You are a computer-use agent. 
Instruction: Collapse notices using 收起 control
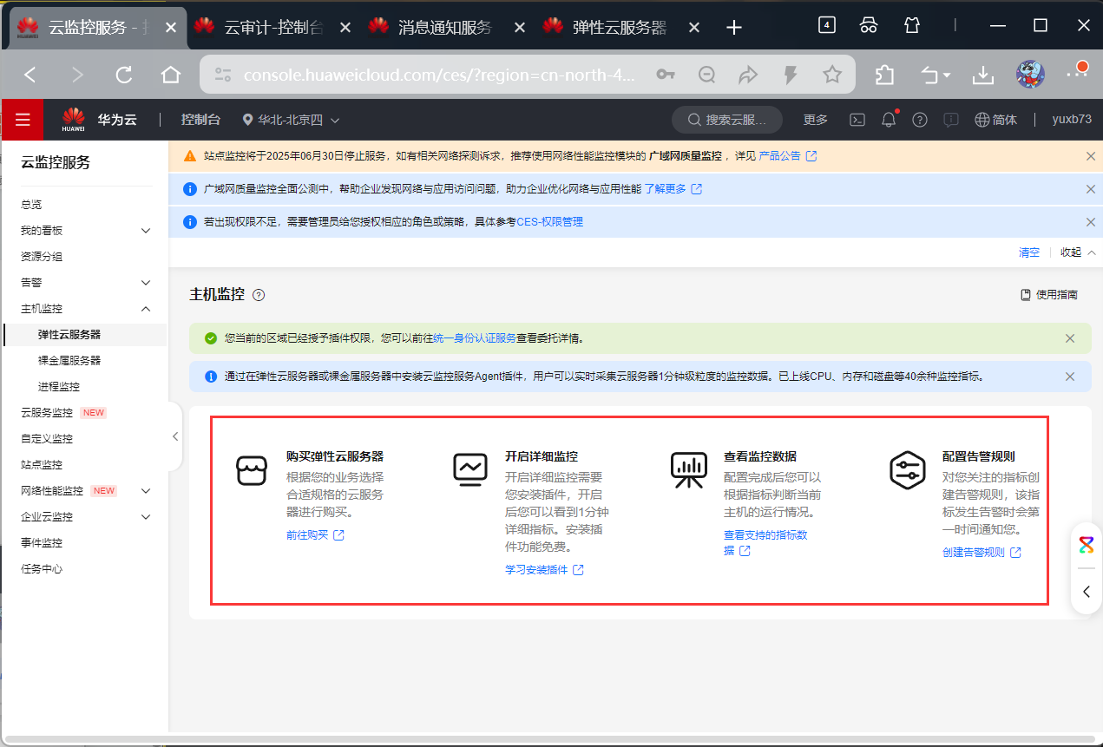pyautogui.click(x=1078, y=252)
